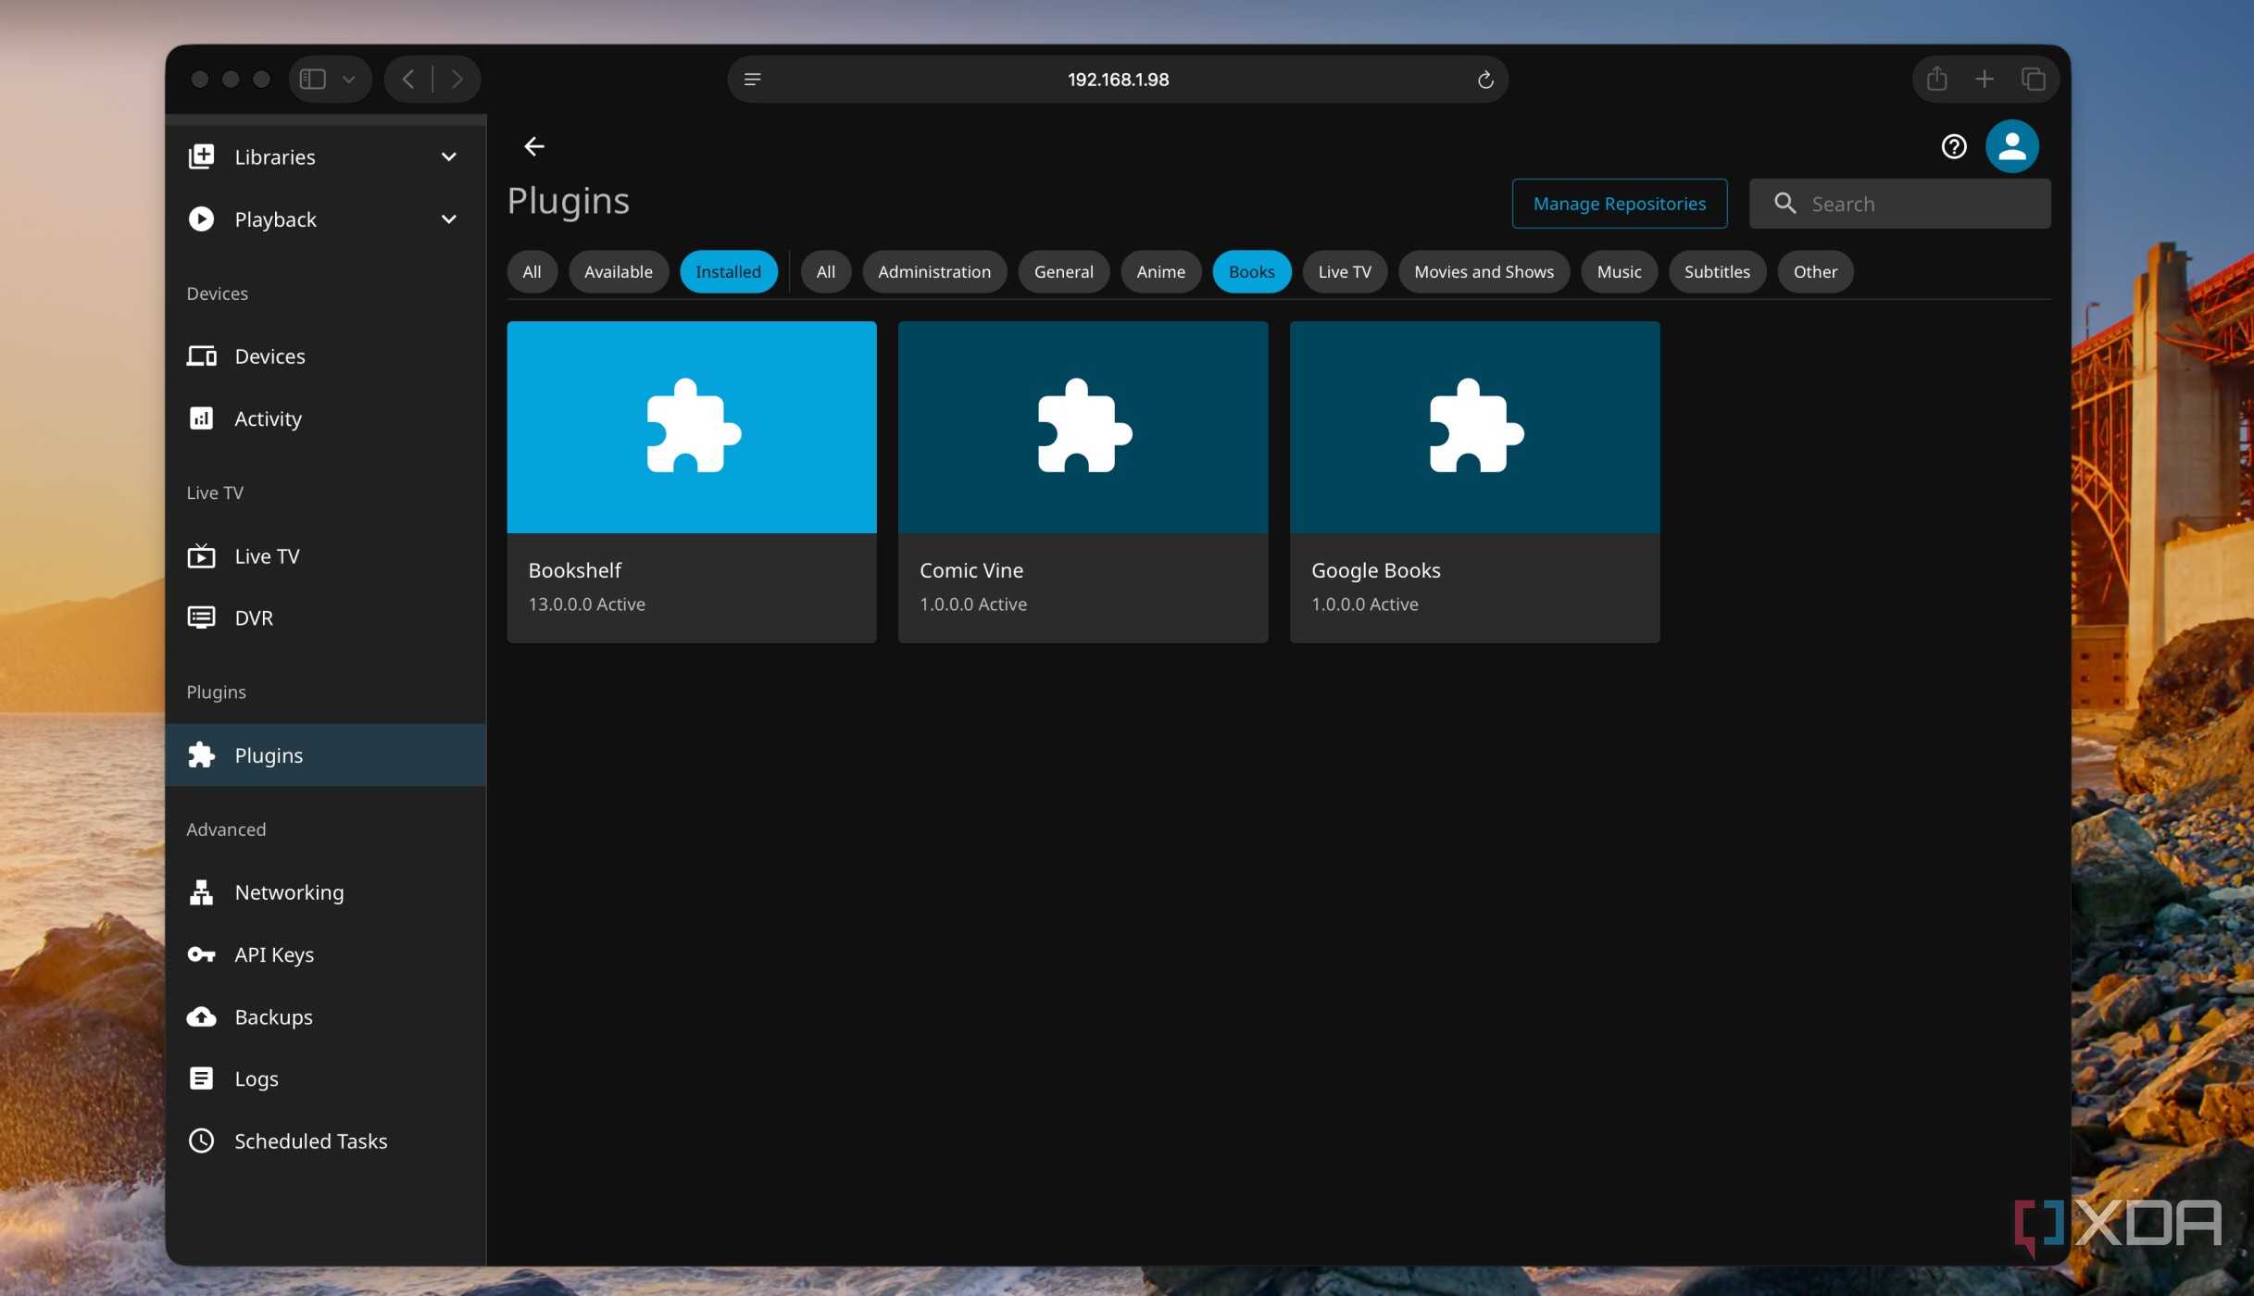Toggle the Installed filter chip
This screenshot has height=1296, width=2254.
[729, 271]
